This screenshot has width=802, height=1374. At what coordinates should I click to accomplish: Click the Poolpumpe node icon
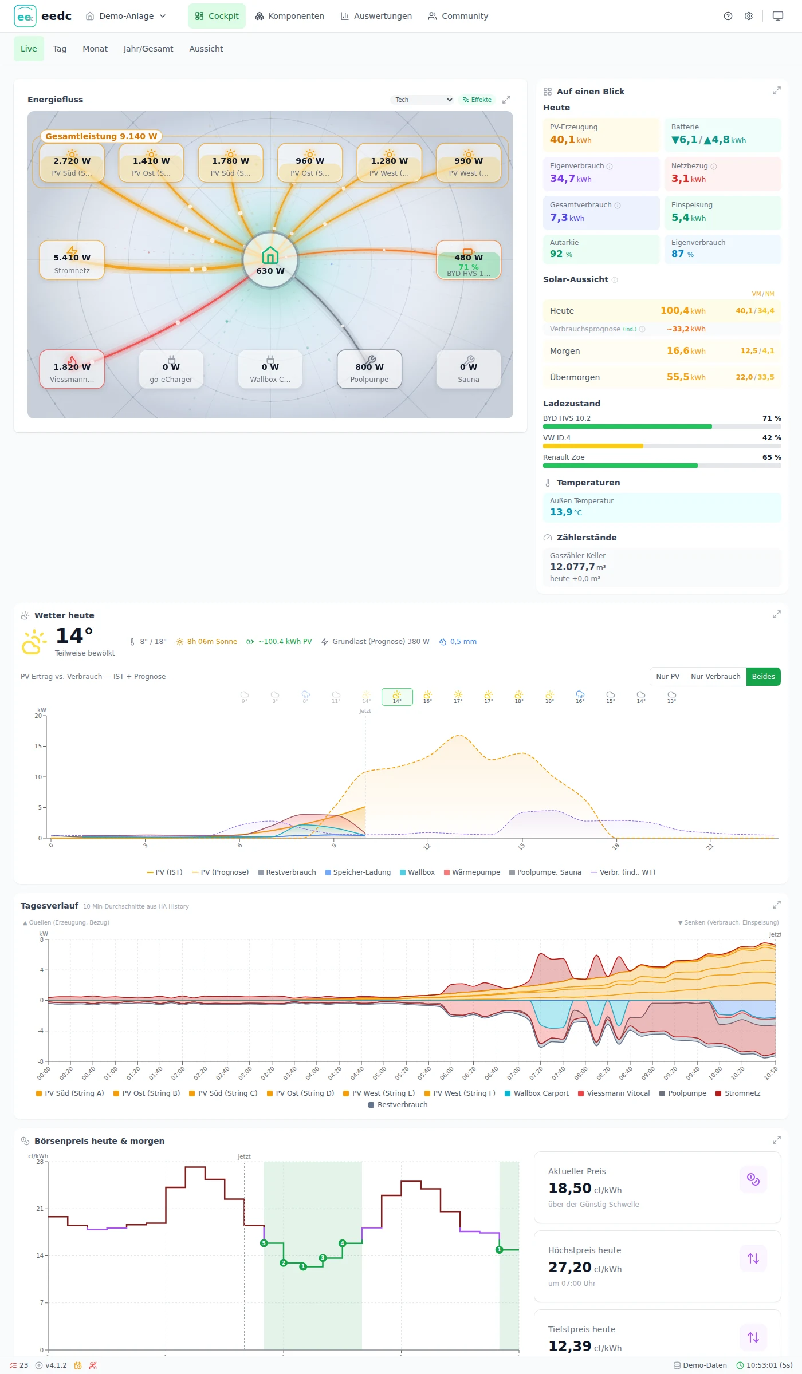369,360
